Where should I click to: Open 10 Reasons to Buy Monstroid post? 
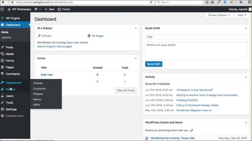pos(195,90)
